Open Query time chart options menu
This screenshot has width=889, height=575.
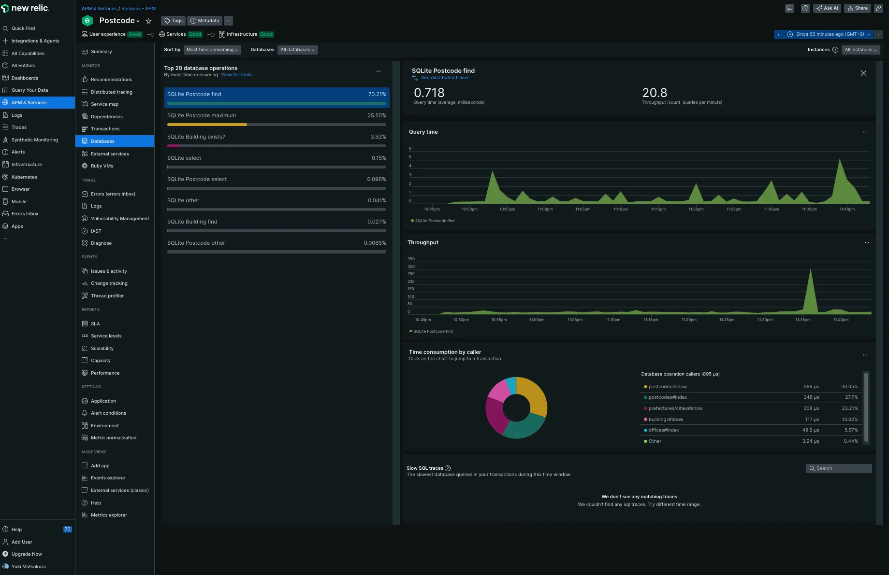pyautogui.click(x=865, y=132)
